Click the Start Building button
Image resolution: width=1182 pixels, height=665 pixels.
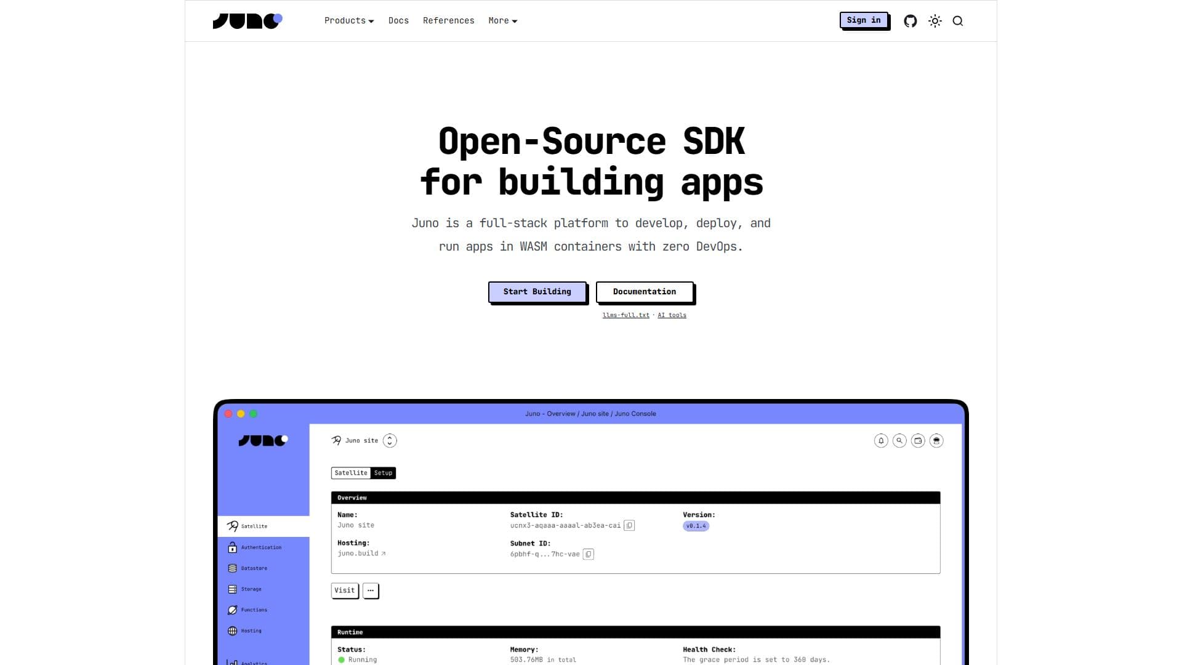point(537,292)
